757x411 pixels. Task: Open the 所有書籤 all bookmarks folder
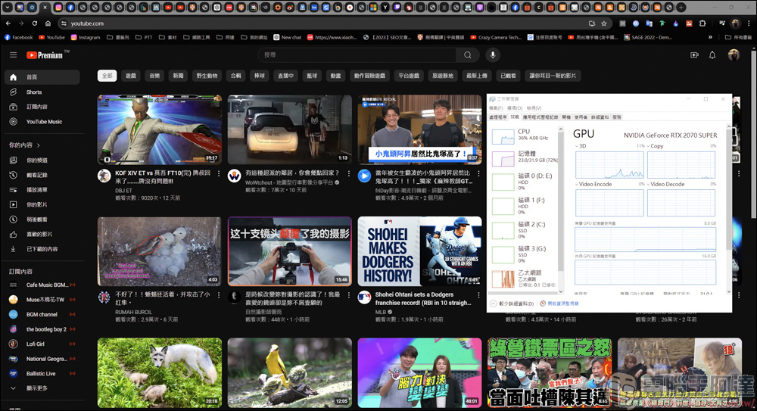[738, 37]
